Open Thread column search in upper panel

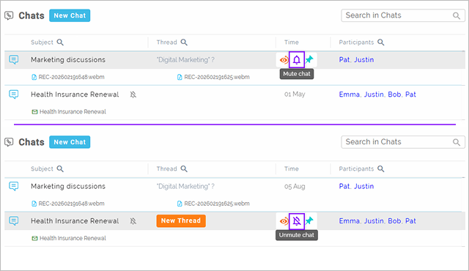point(184,42)
